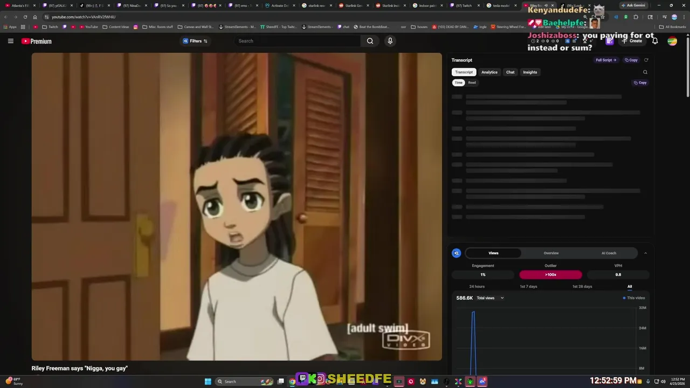Select the 1st 28 days range

click(582, 286)
